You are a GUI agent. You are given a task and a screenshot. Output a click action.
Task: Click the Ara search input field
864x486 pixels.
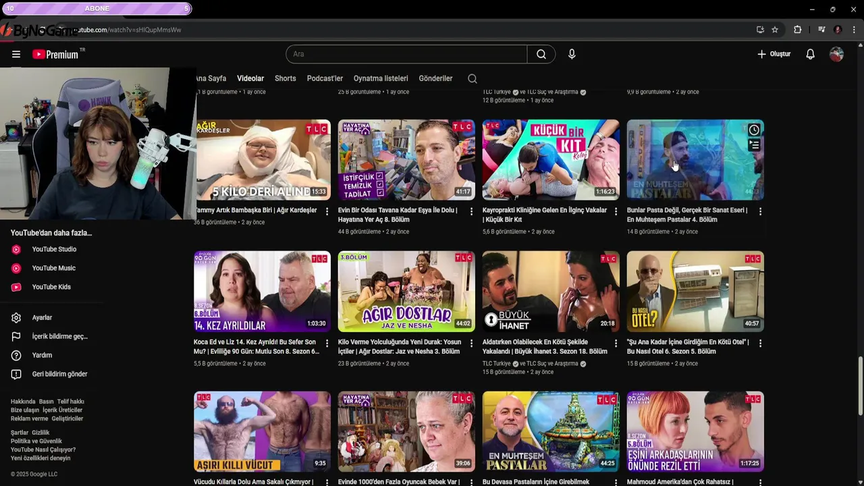click(406, 54)
